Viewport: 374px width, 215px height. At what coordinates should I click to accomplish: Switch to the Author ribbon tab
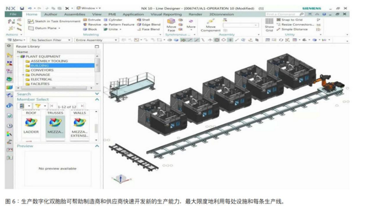pos(51,15)
